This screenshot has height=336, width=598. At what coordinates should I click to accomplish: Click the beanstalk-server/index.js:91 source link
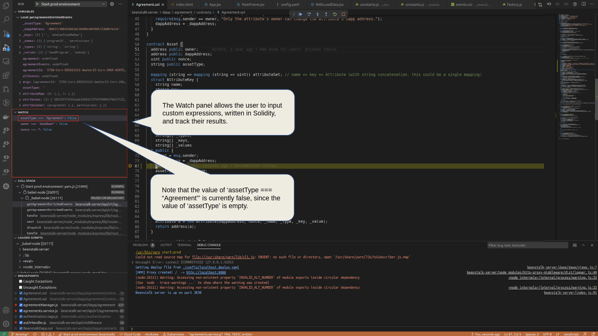(x=570, y=293)
